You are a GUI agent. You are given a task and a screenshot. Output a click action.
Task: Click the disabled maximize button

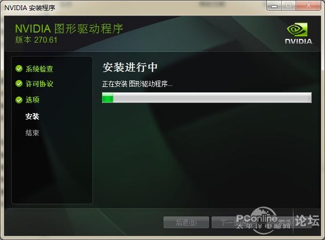click(x=289, y=6)
